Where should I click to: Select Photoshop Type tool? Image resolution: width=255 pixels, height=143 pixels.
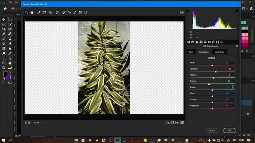(4, 58)
